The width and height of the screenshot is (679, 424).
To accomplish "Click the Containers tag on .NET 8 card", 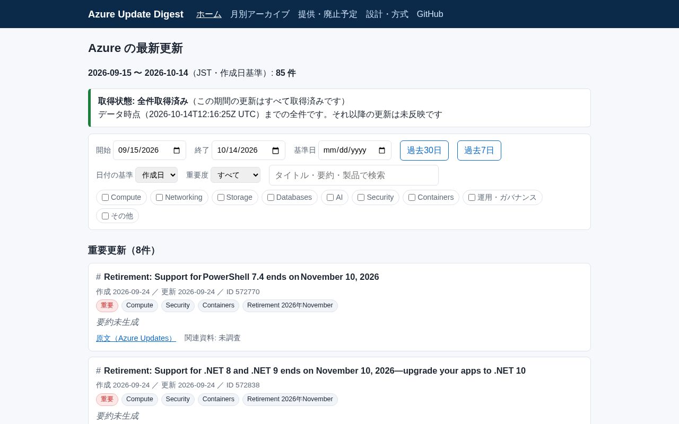I will point(219,400).
